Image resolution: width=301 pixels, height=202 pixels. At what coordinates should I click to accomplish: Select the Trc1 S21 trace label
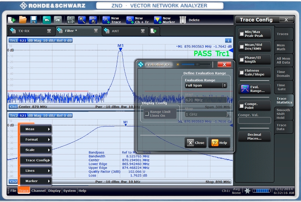click(41, 40)
